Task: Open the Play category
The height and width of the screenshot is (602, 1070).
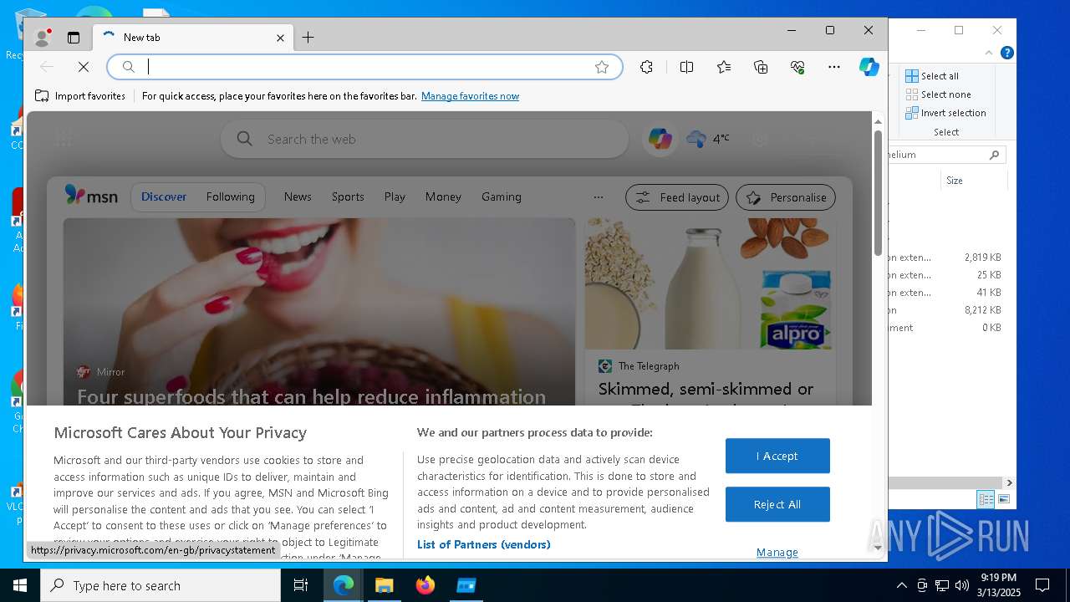Action: tap(395, 196)
